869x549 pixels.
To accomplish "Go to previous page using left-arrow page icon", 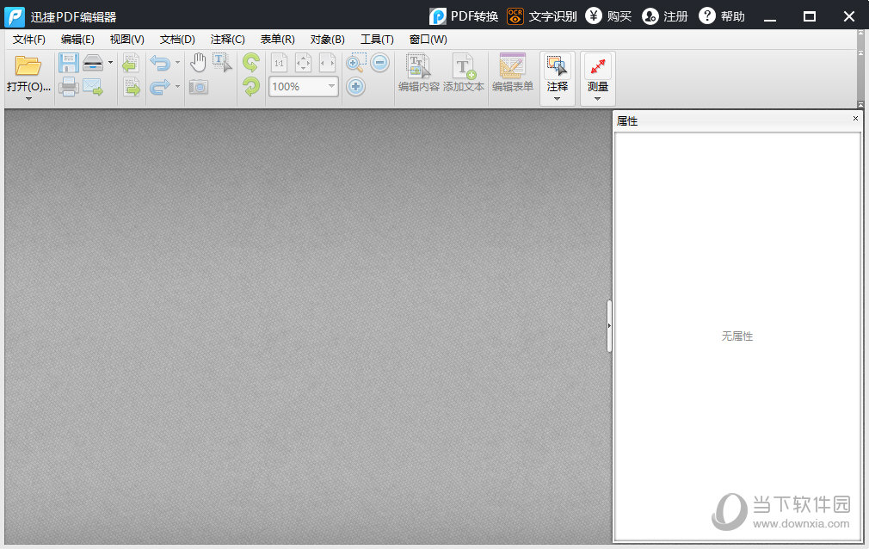I will pos(131,63).
